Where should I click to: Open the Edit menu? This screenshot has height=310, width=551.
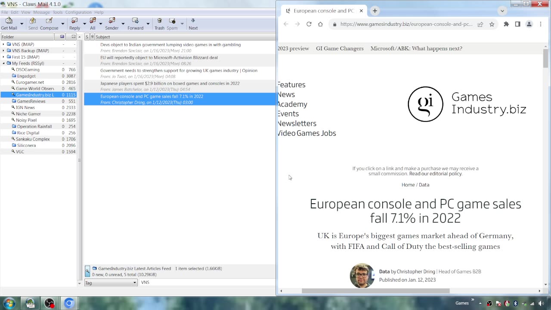[15, 12]
